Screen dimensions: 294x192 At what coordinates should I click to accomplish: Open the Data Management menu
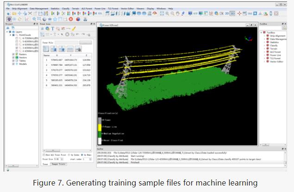[x=39, y=9]
